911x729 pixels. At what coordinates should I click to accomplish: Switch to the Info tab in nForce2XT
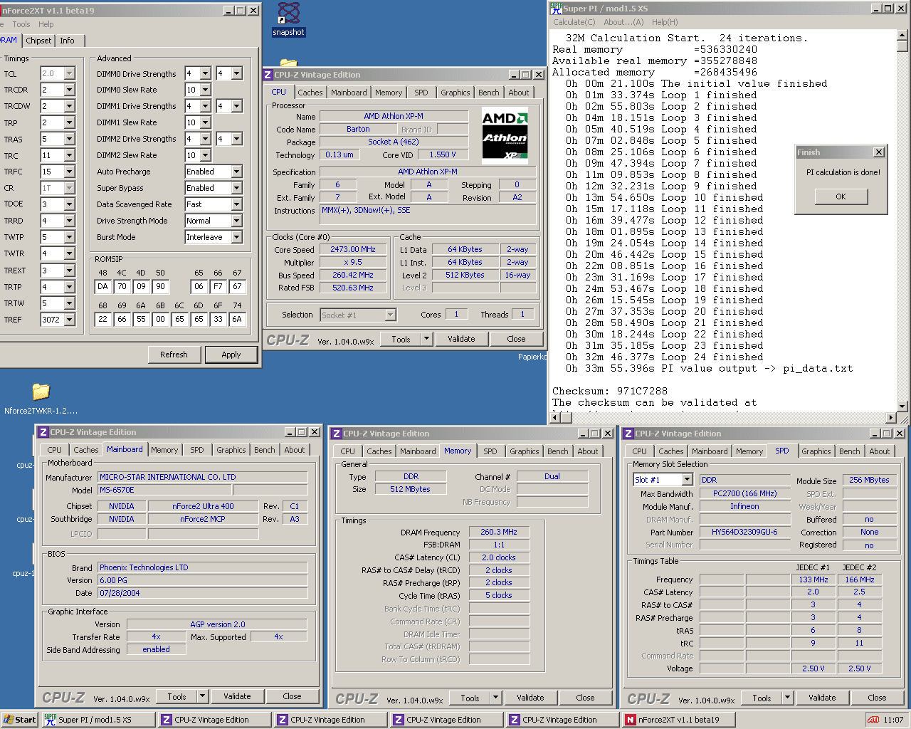click(x=67, y=41)
